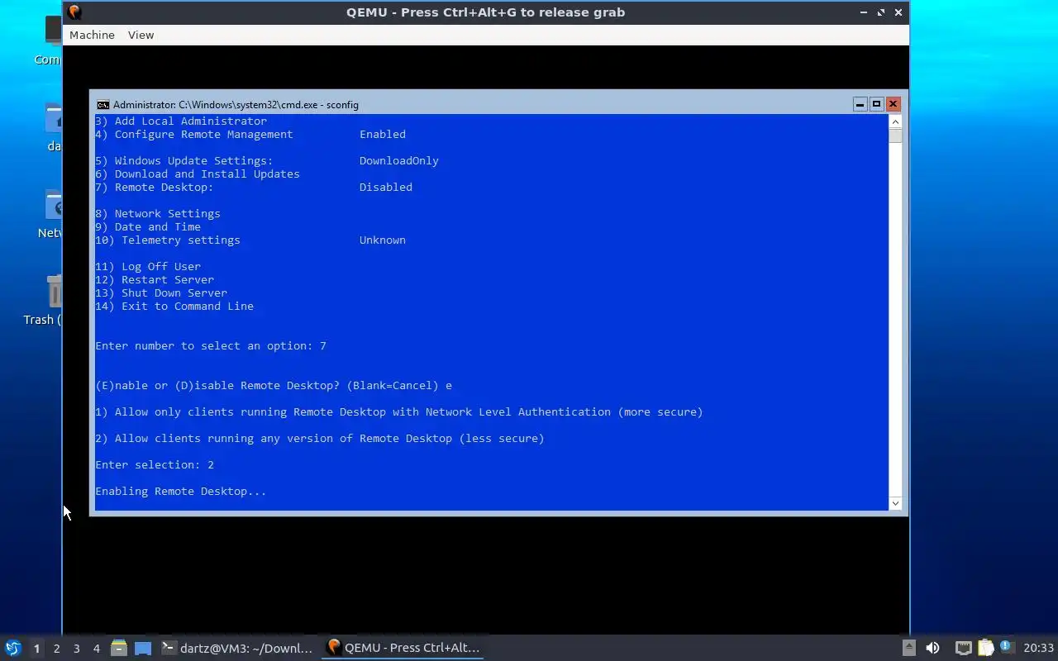Click the 'Disabled' Remote Desktop value
1058x661 pixels.
tap(386, 188)
